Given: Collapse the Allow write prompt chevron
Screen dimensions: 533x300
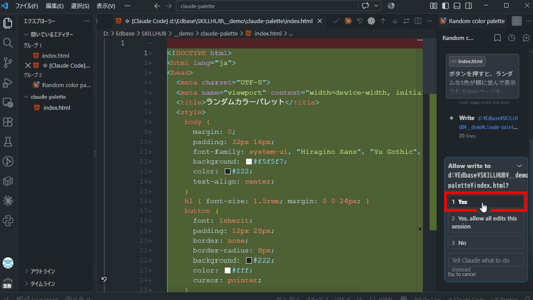Looking at the screenshot, I should coord(520,165).
